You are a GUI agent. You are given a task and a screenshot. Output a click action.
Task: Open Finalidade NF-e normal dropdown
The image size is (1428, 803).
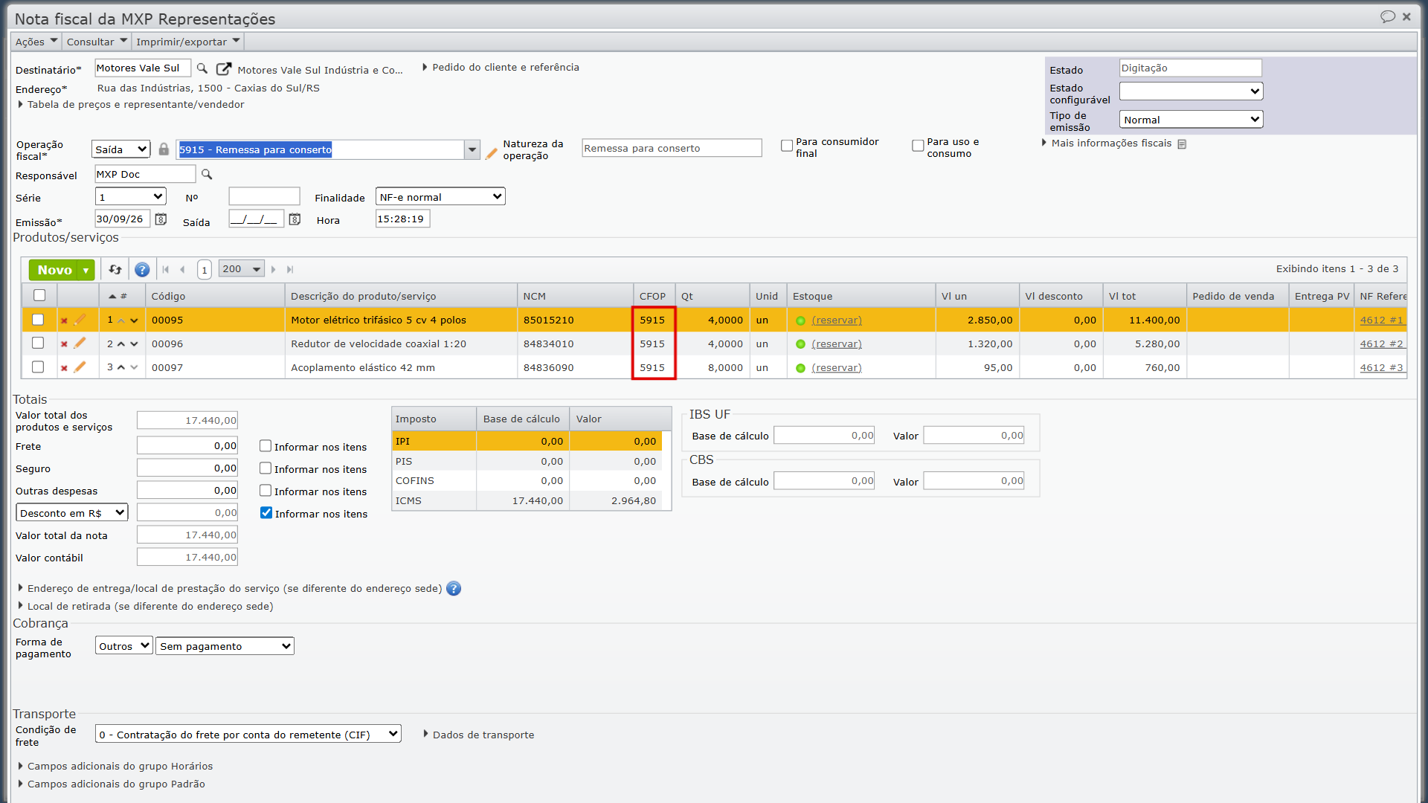click(x=440, y=197)
